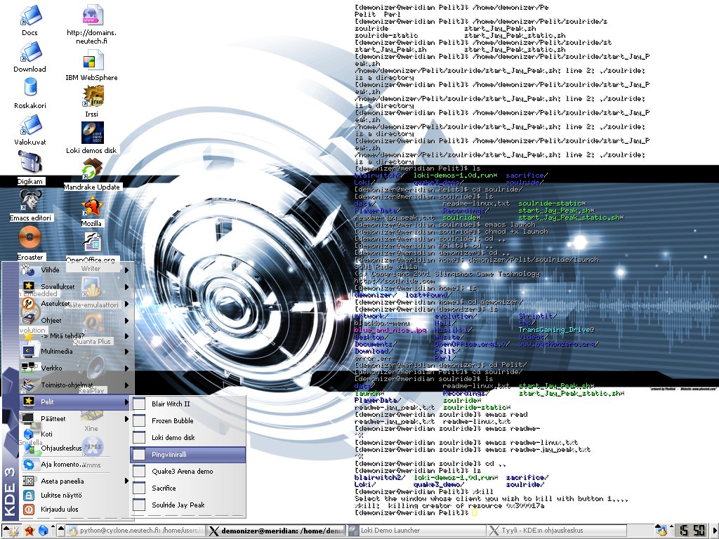Choose Loki demo disk in the Pelit submenu

[x=188, y=438]
